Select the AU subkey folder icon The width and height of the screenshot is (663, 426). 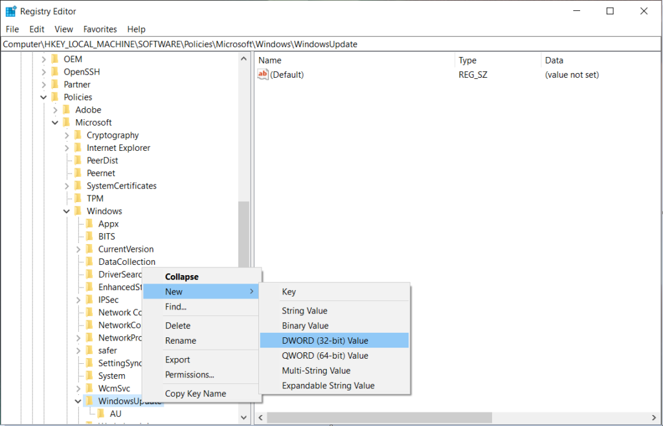(101, 414)
